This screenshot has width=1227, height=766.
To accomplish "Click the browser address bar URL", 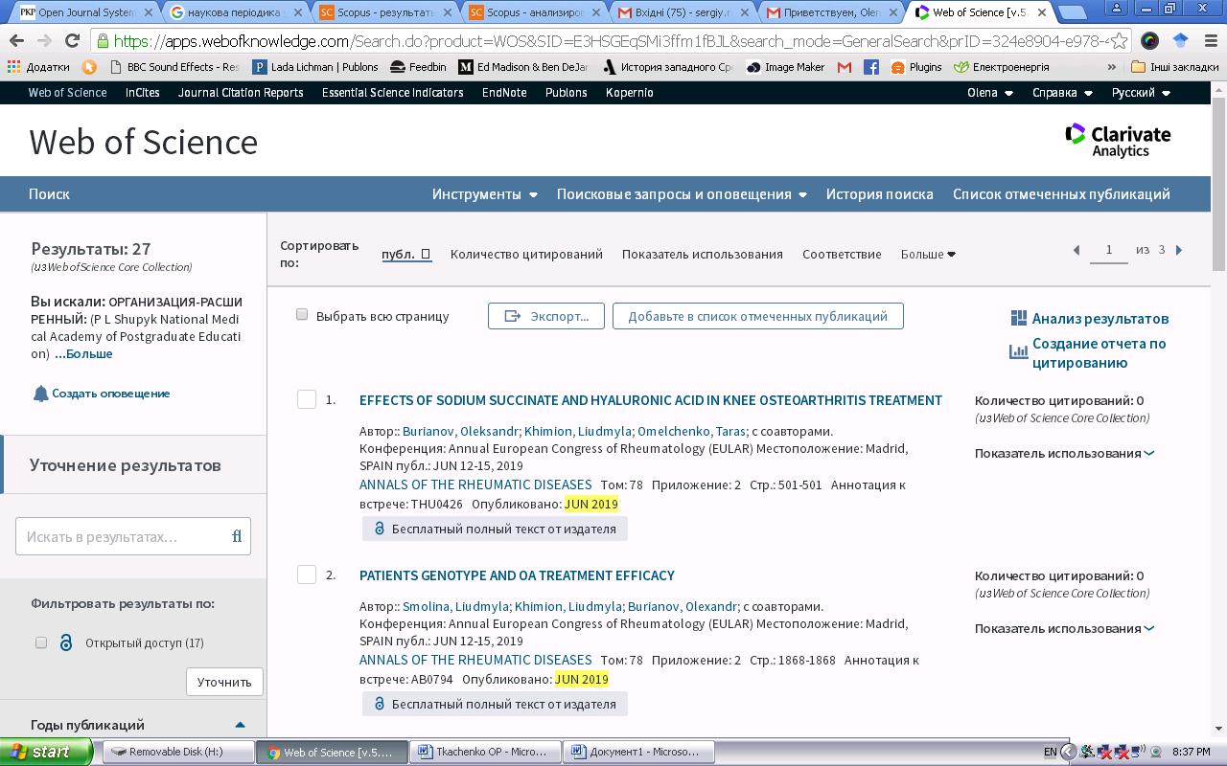I will [x=610, y=41].
